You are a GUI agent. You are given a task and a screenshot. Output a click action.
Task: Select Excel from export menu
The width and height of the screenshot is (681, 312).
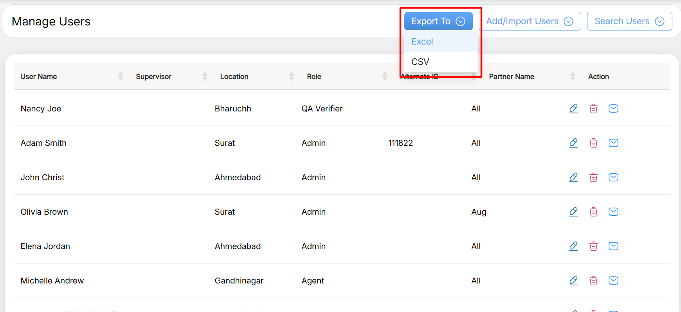click(422, 41)
